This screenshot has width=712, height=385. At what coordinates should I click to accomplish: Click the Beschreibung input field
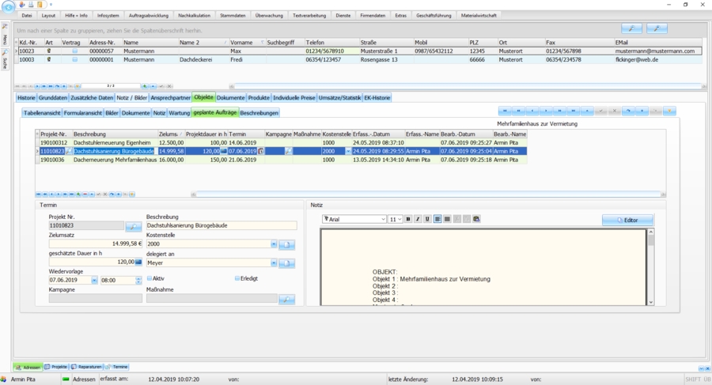point(221,226)
